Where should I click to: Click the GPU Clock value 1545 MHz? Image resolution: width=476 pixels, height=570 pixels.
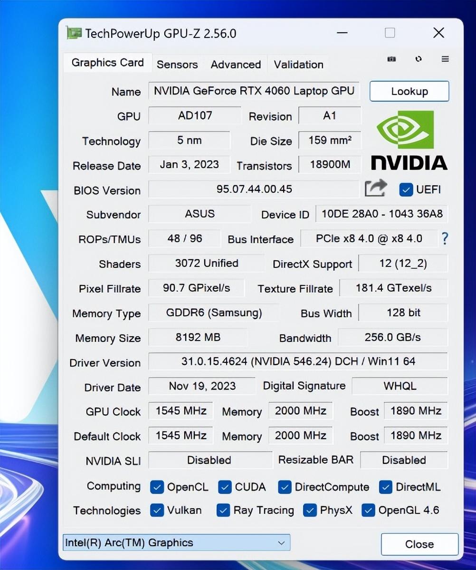pos(181,411)
